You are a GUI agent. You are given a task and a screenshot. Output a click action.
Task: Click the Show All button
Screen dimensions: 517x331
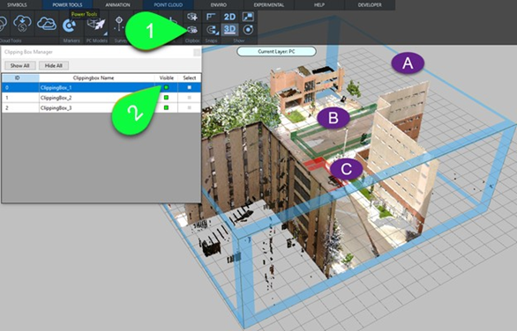tap(19, 66)
